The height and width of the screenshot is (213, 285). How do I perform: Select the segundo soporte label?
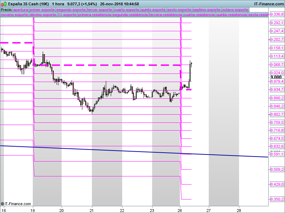click(71, 10)
